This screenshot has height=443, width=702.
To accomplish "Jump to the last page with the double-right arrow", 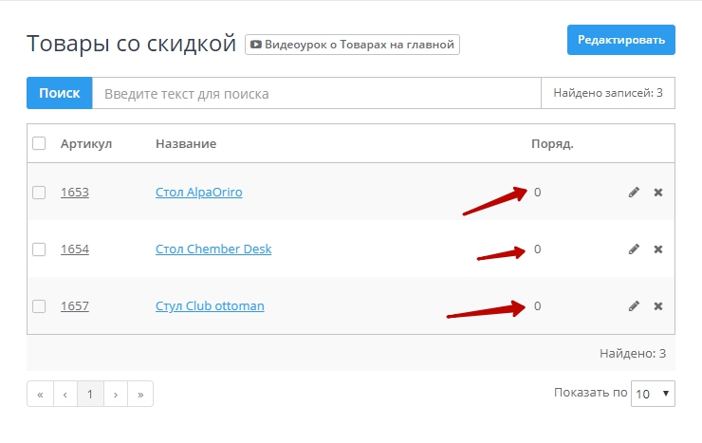I will [140, 394].
